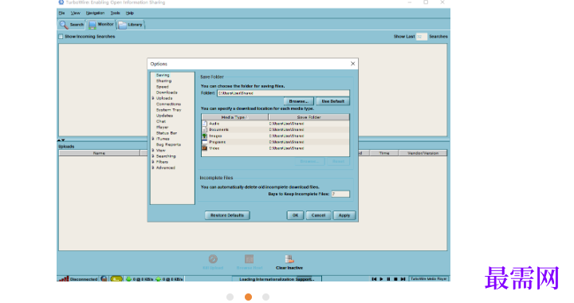This screenshot has height=303, width=574.
Task: Click the Vendor/Version column header
Action: click(x=423, y=153)
